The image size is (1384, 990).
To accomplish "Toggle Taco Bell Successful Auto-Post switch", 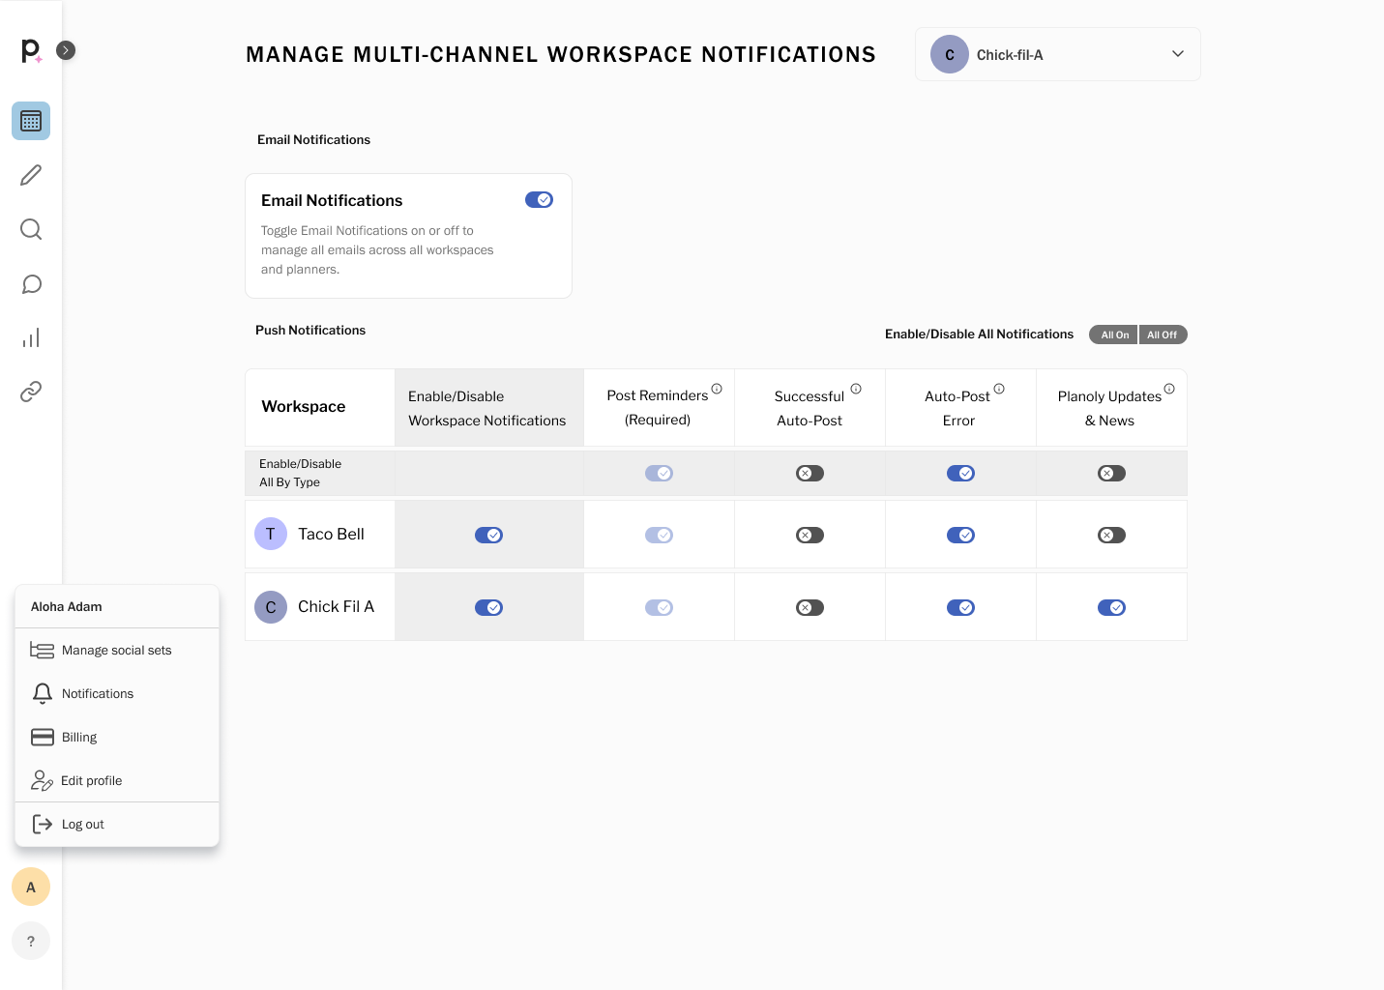I will [810, 535].
